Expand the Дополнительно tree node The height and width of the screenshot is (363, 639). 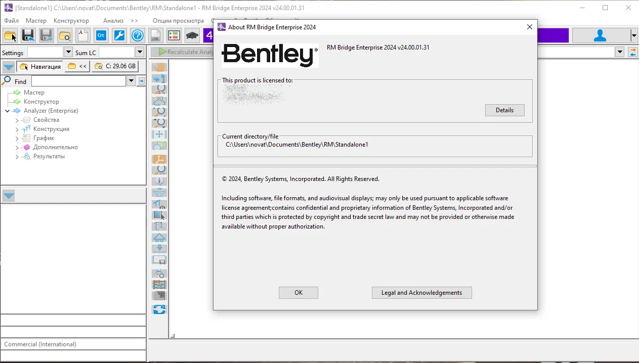[x=17, y=148]
